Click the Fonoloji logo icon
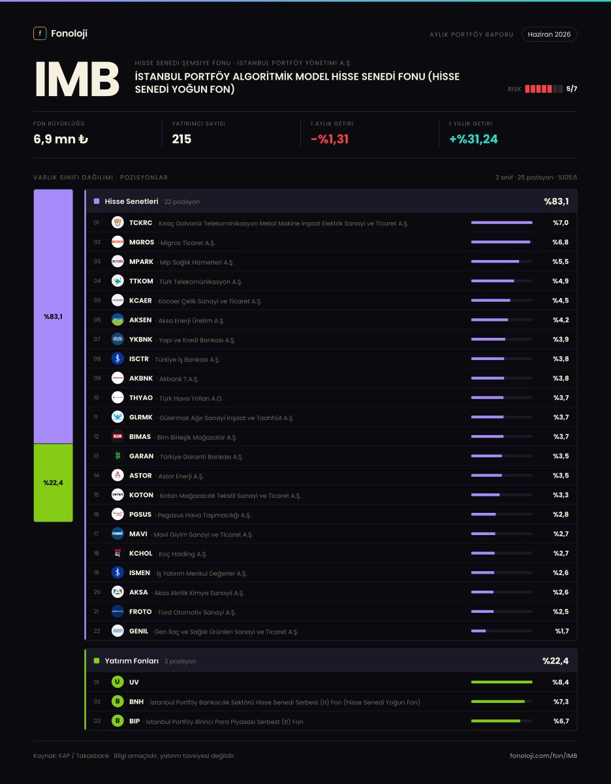 40,33
